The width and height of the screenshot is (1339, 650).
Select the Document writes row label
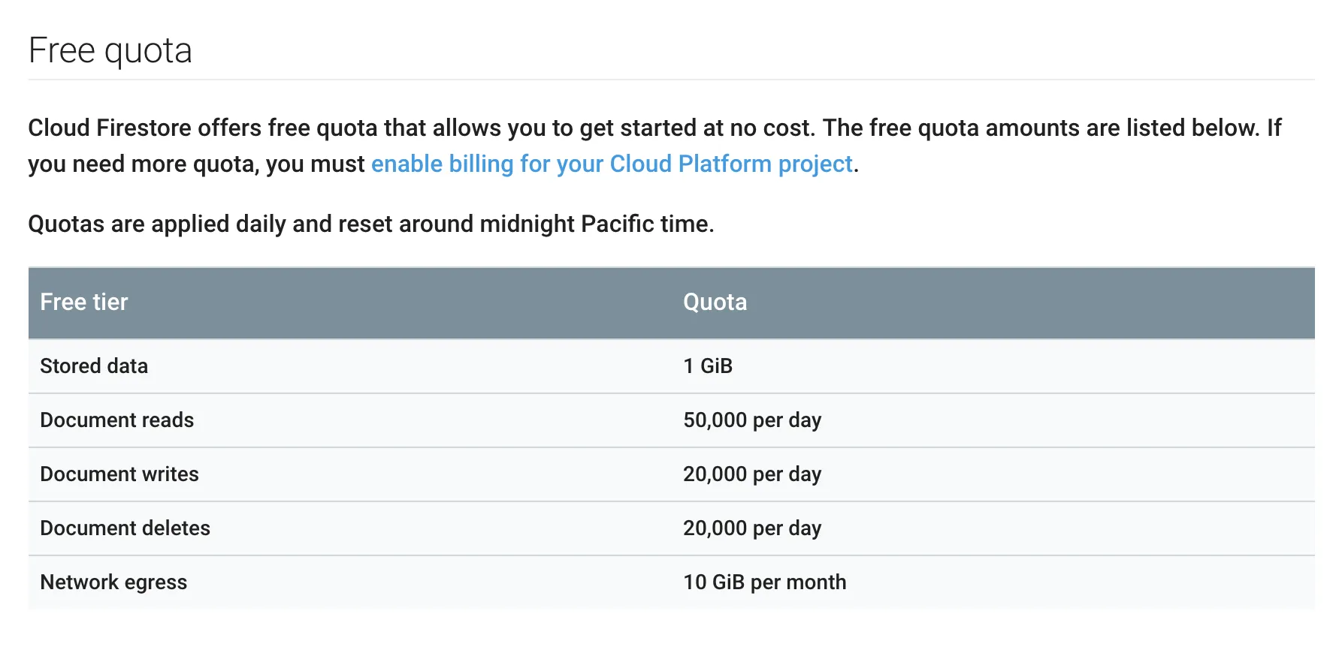coord(119,474)
